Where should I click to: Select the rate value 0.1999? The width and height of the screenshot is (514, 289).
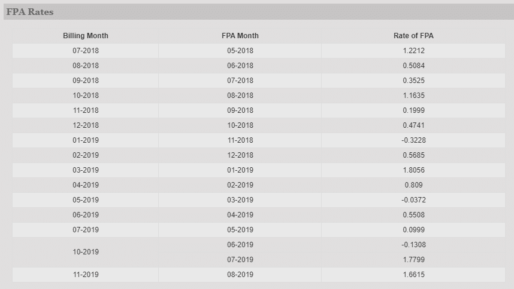pos(413,110)
